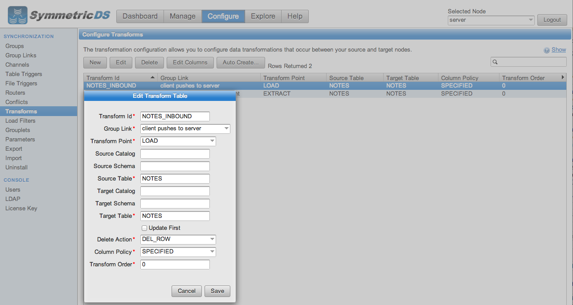Click the Source Table field in dialog
The image size is (573, 305).
(175, 179)
